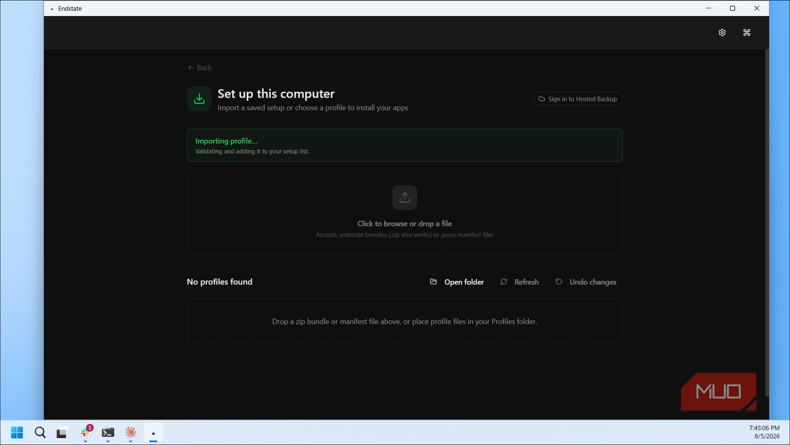Click the Set up this computer title

pos(276,93)
